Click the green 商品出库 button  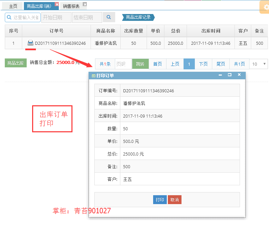(16, 63)
